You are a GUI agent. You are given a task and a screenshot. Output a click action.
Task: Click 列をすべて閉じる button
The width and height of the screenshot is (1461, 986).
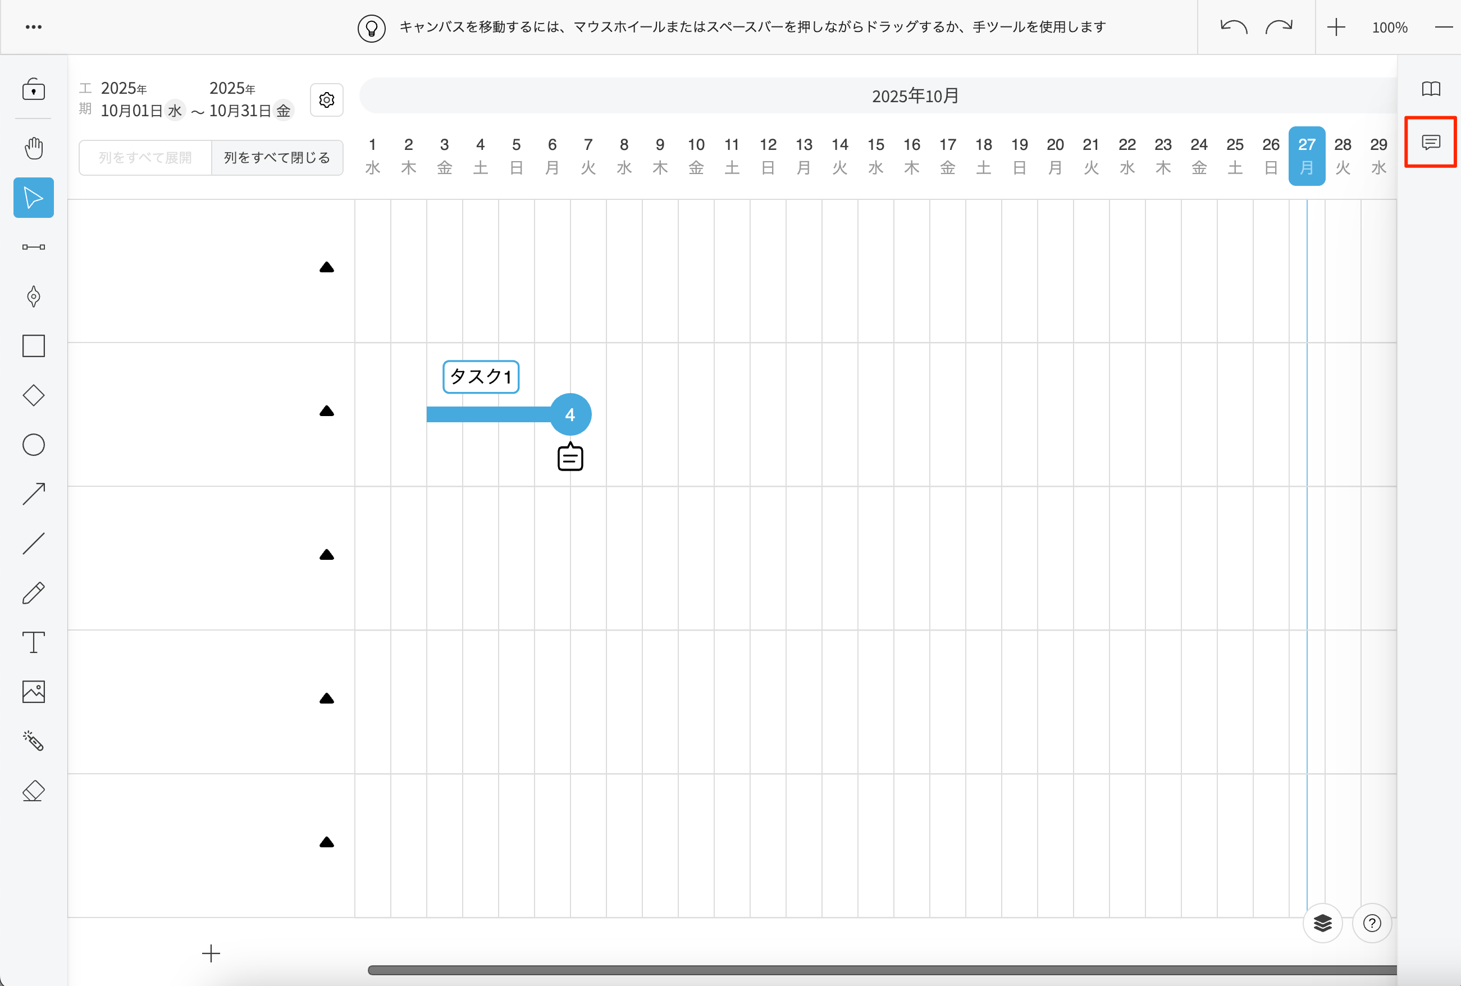click(x=277, y=158)
